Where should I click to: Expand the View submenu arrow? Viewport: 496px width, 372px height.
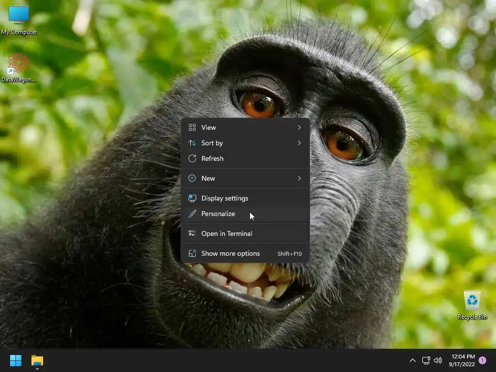299,127
